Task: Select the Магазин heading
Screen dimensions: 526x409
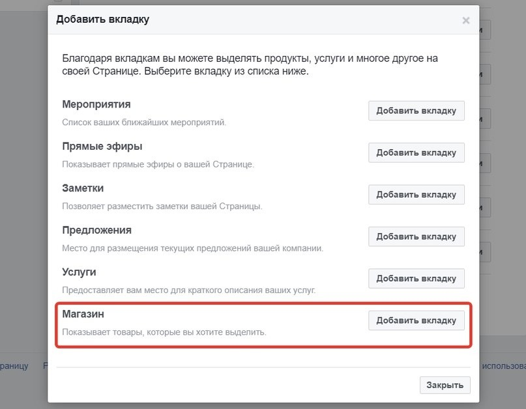Action: 83,314
